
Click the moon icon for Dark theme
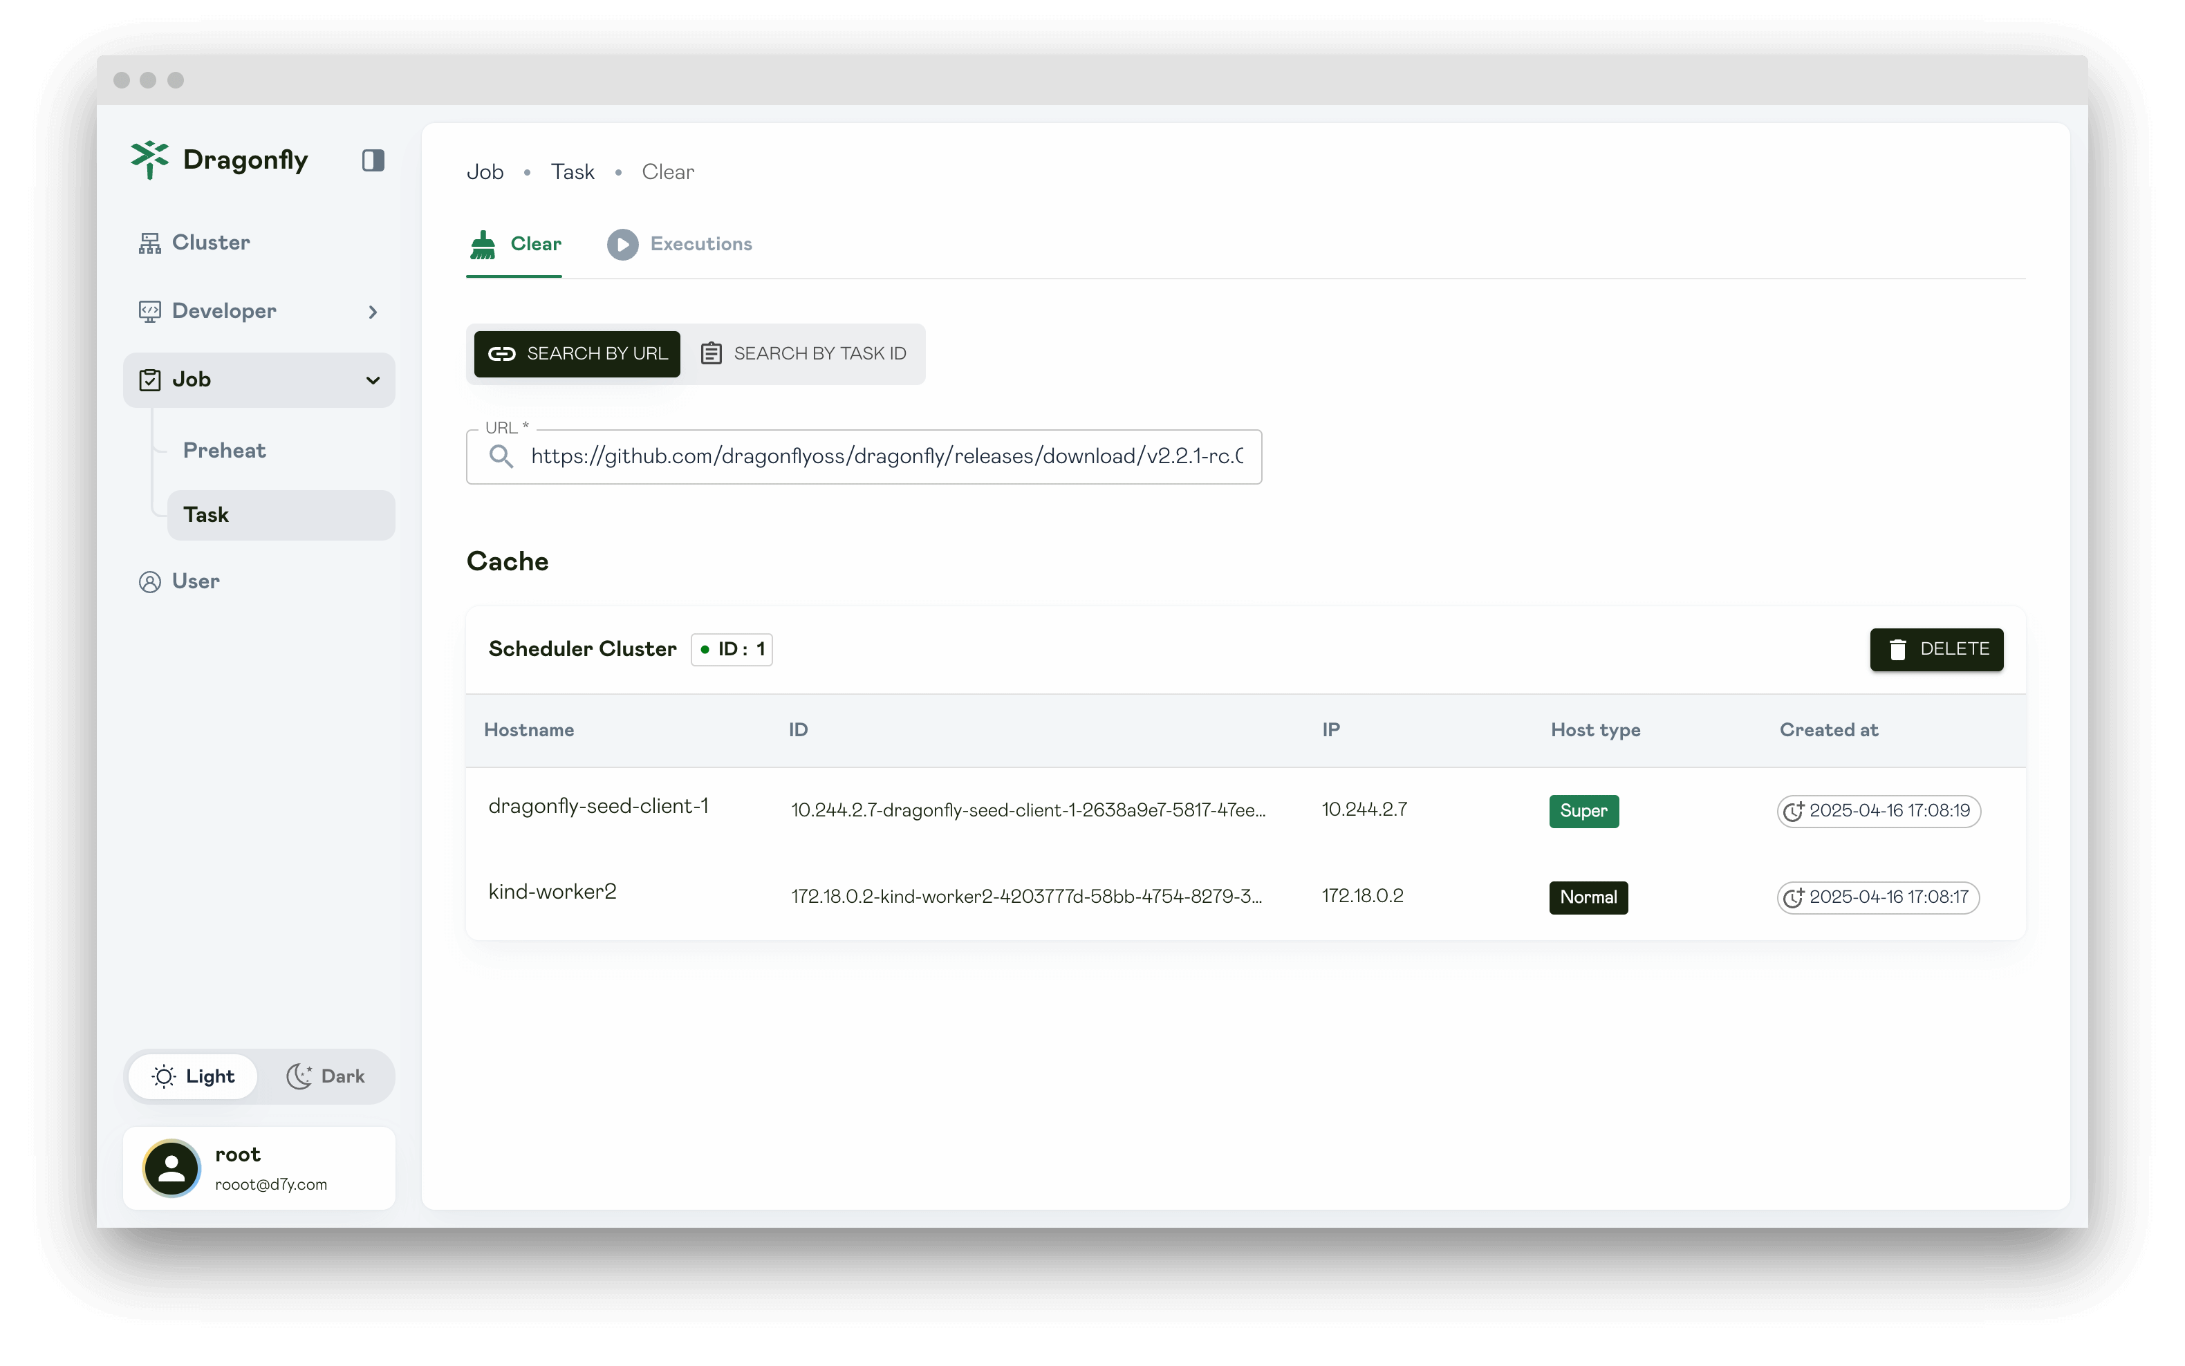pyautogui.click(x=299, y=1077)
